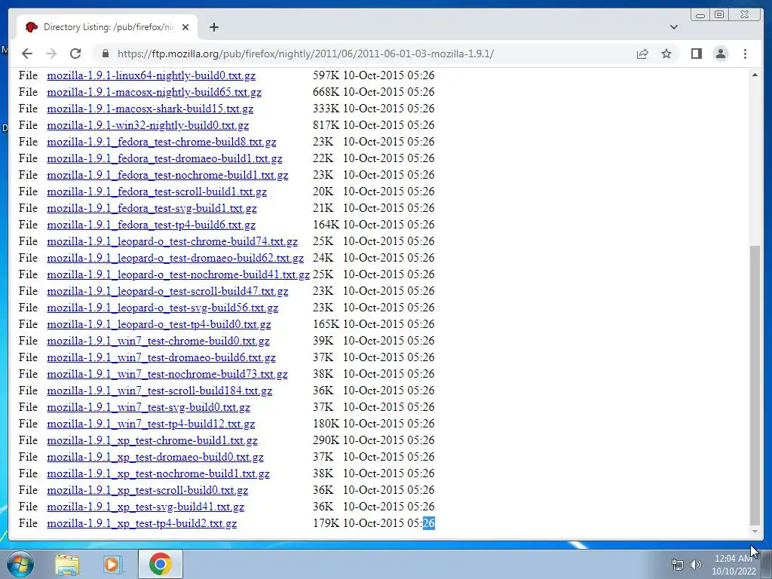This screenshot has width=772, height=579.
Task: Launch Windows Media Player from taskbar
Action: tap(113, 564)
